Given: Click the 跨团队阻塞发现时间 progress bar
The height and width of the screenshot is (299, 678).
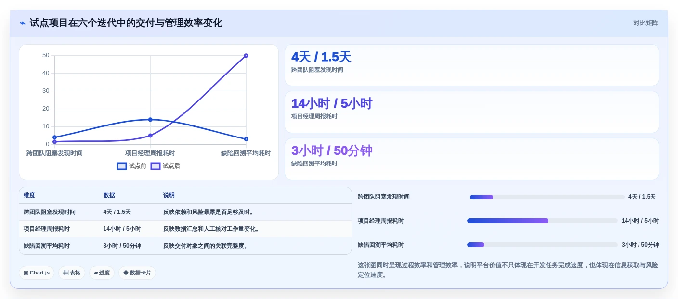Looking at the screenshot, I should 547,197.
